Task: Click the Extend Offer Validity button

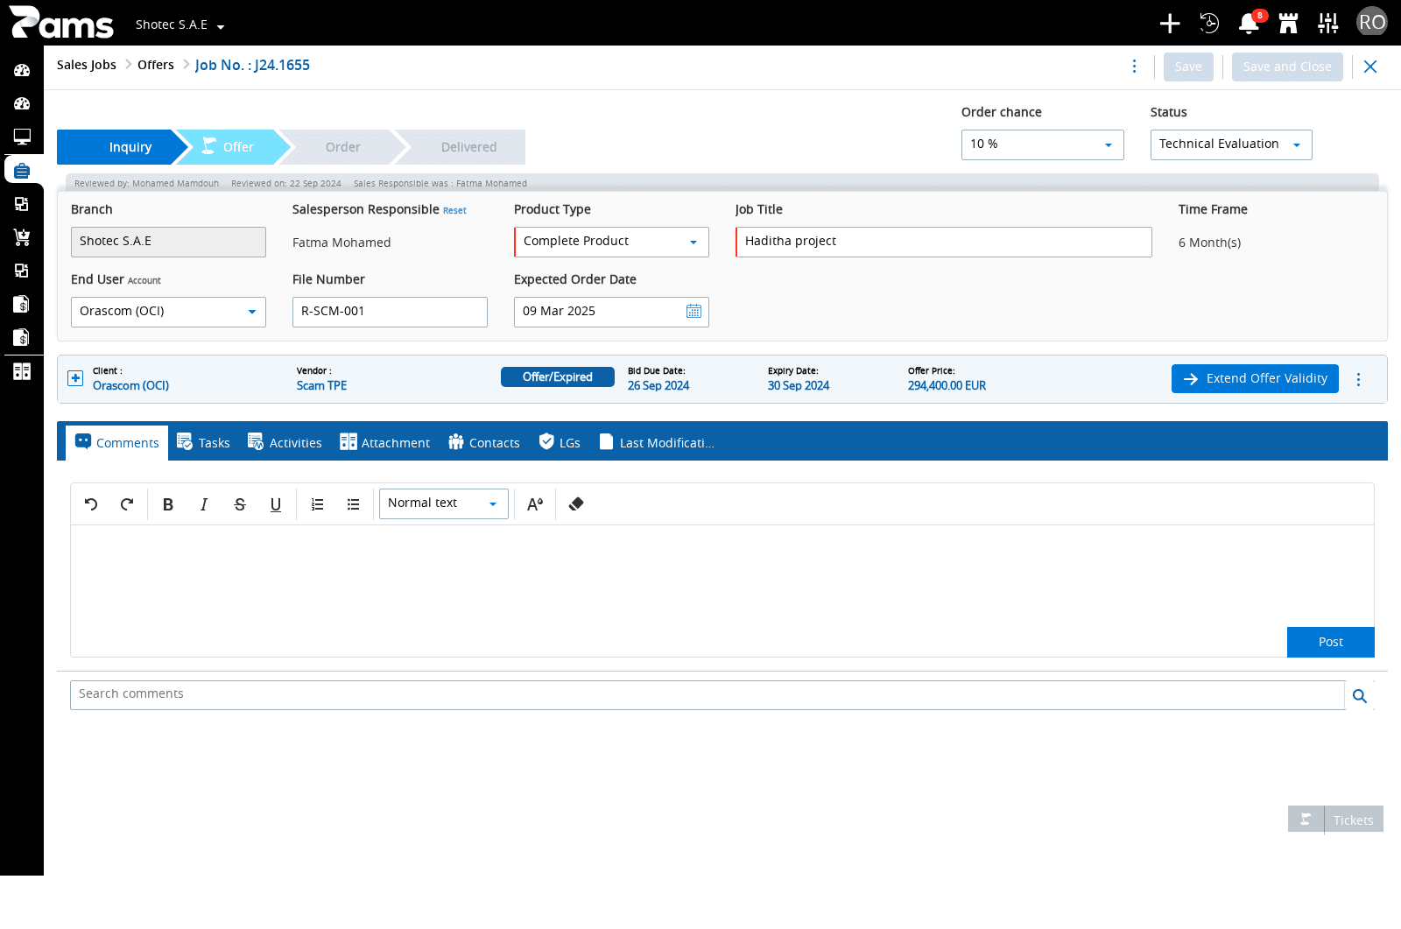Action: 1255,379
